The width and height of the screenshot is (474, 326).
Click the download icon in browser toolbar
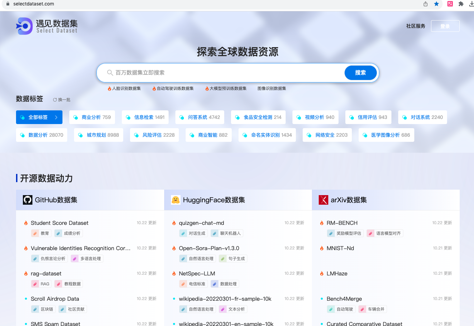(x=472, y=4)
